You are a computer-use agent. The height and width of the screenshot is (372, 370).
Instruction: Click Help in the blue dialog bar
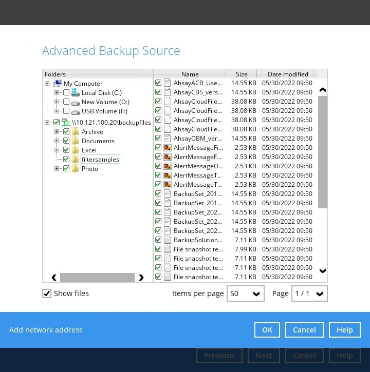point(345,330)
